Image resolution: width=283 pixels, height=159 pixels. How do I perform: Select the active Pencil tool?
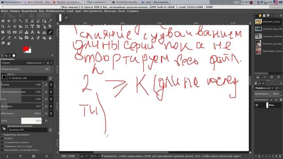50,32
